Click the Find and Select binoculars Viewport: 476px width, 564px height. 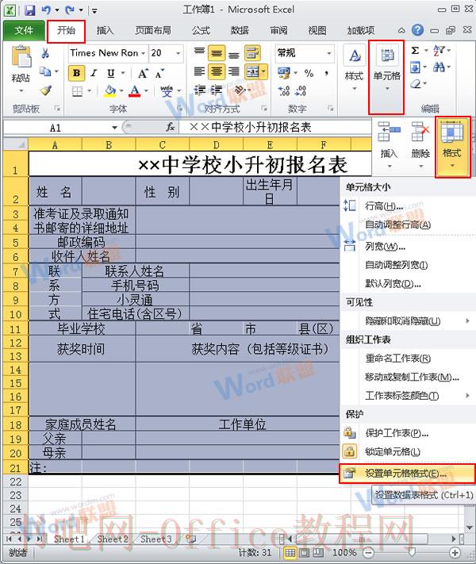click(439, 67)
